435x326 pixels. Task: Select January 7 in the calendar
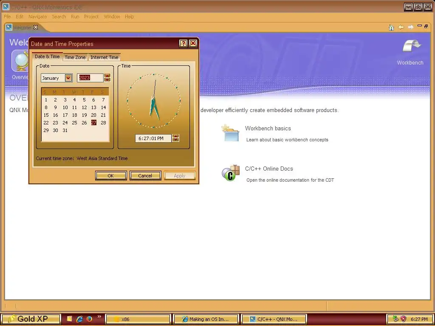click(103, 100)
